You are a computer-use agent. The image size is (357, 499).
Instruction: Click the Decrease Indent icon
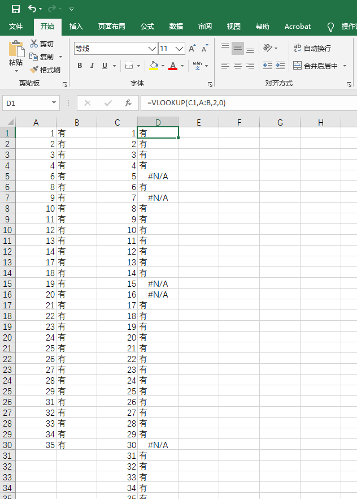coord(268,66)
